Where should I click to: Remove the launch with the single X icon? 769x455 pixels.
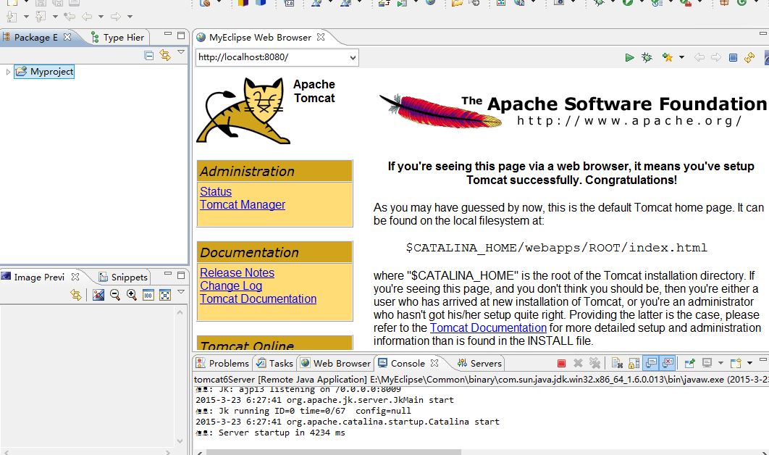point(579,363)
